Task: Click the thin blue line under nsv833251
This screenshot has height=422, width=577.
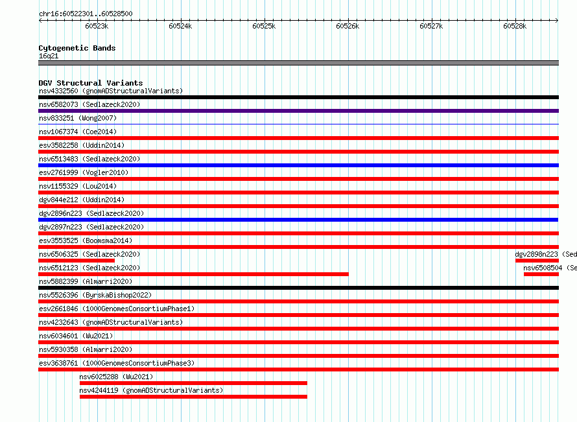Action: pyautogui.click(x=298, y=124)
